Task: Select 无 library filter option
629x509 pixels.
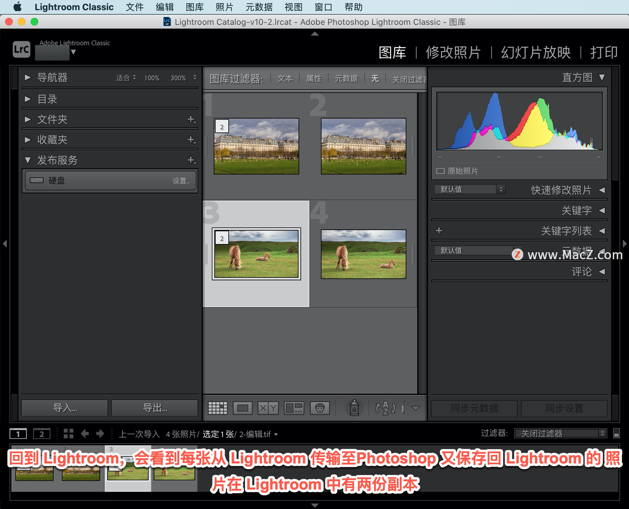Action: coord(375,79)
